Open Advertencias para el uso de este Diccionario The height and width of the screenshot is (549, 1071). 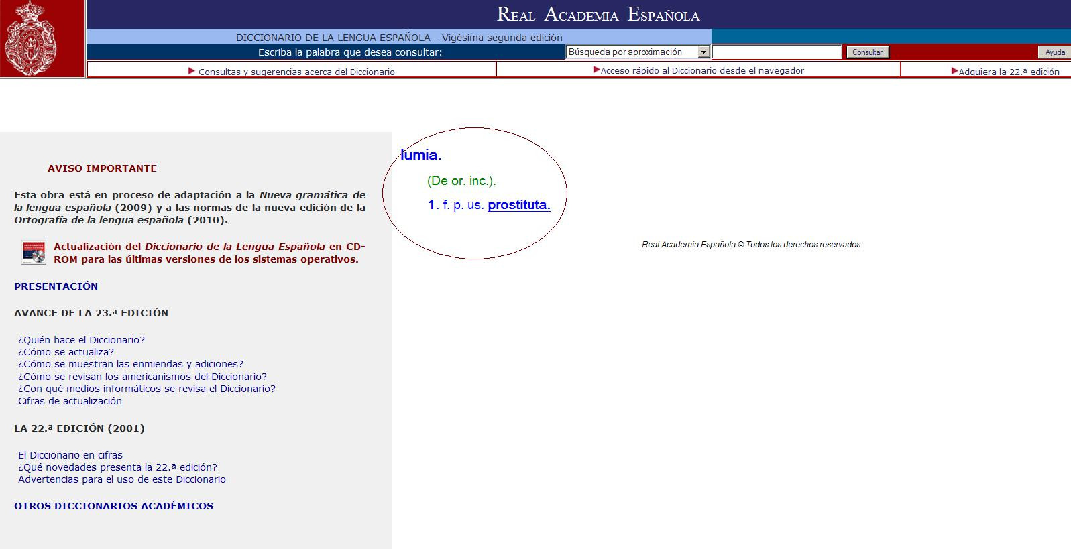122,479
